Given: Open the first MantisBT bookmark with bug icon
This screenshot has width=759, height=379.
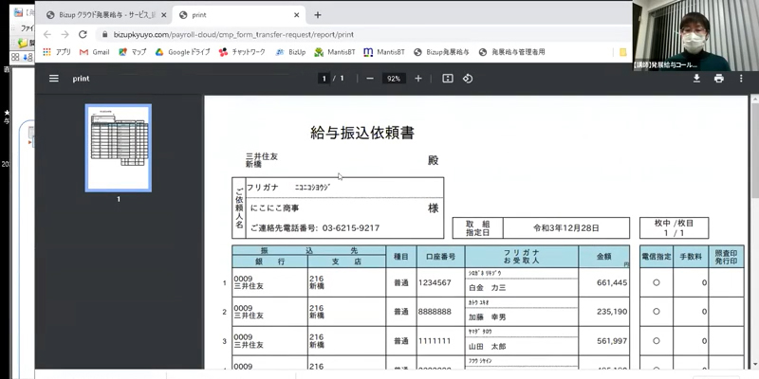Looking at the screenshot, I should point(336,52).
